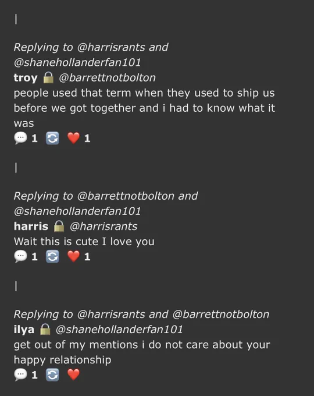Open @harrisrants in troy's 'Replying to' line
The height and width of the screenshot is (396, 314).
point(111,47)
